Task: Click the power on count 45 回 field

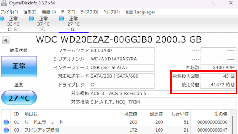Action: (x=218, y=77)
